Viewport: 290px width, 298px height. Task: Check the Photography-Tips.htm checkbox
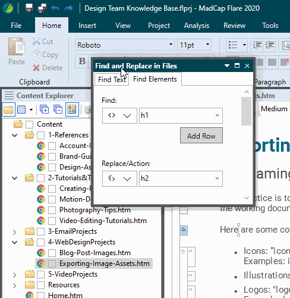click(x=52, y=210)
